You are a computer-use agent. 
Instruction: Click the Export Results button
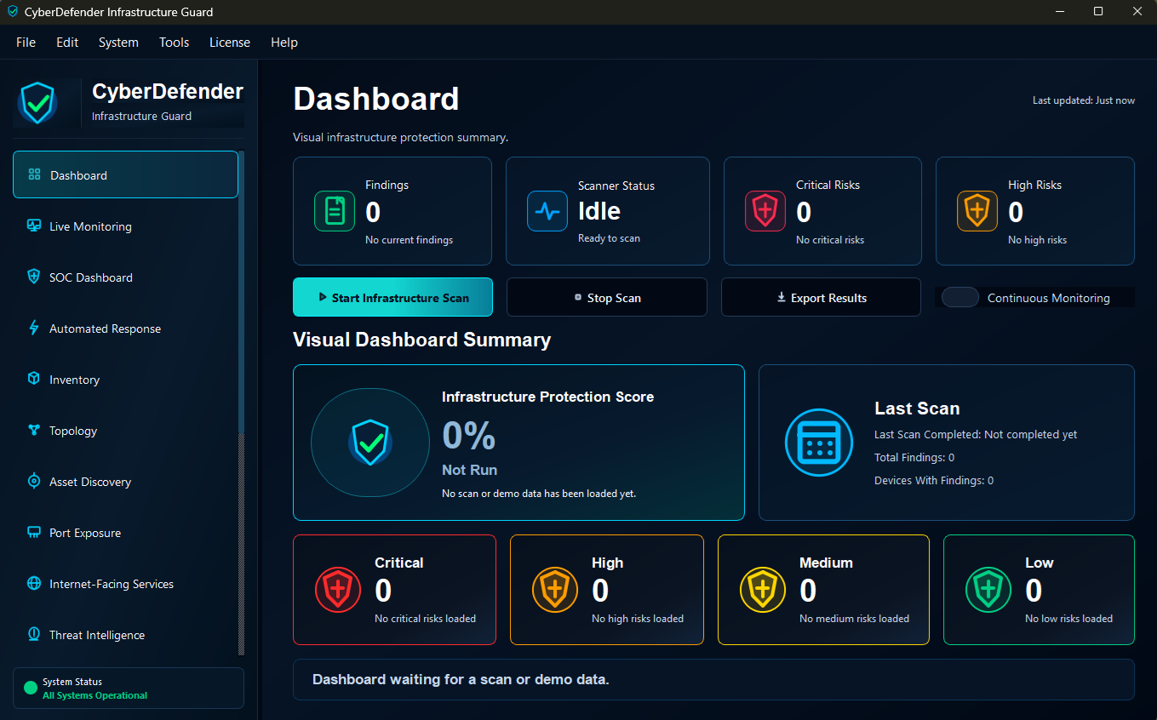[x=821, y=297]
